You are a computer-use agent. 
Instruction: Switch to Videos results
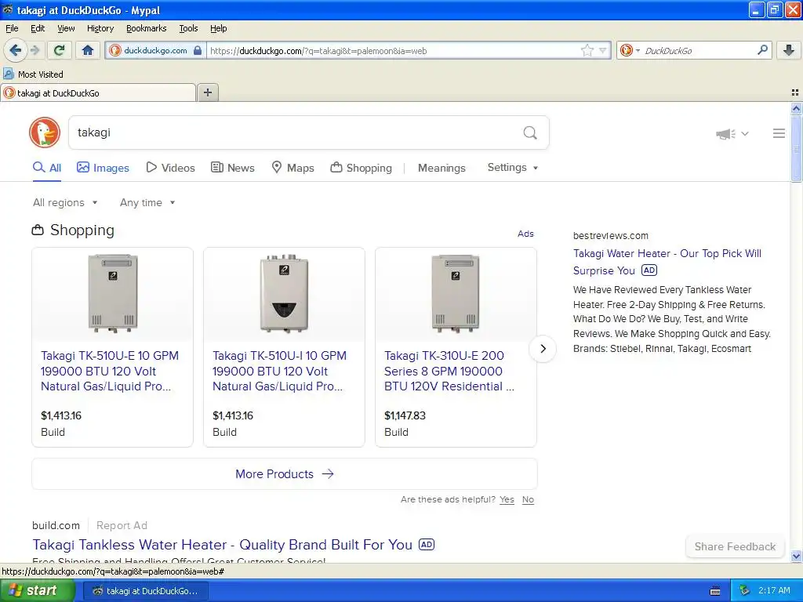coord(170,168)
